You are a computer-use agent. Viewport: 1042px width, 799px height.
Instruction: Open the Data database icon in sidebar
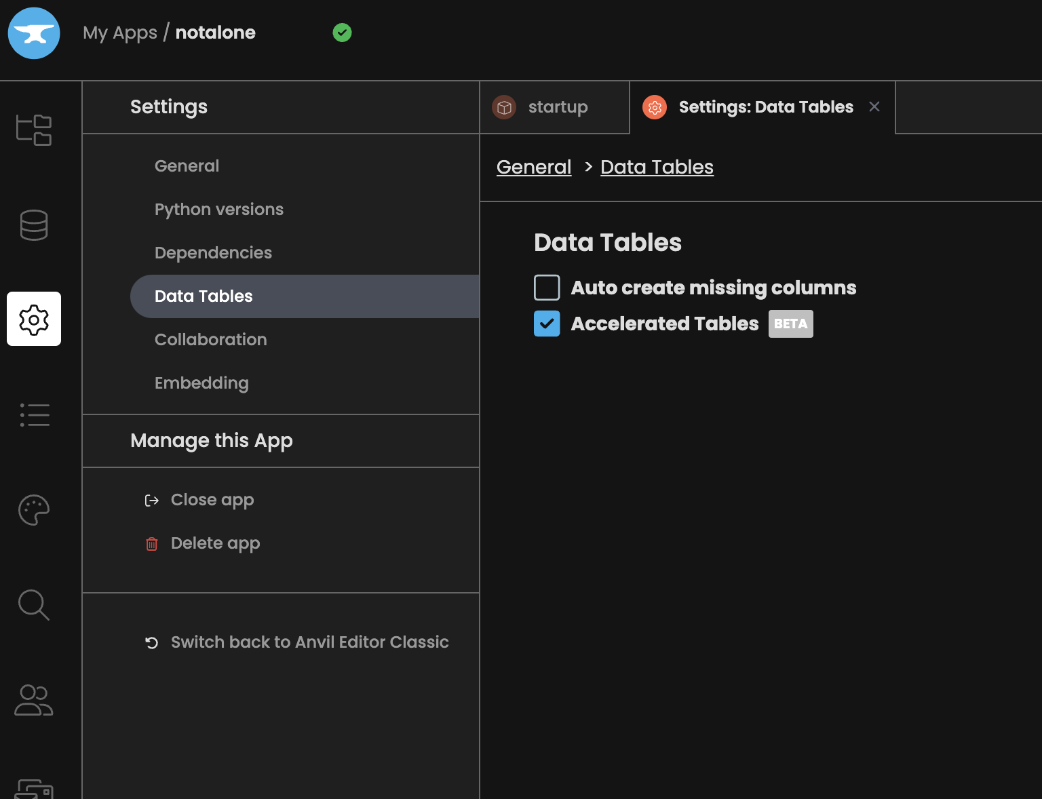click(34, 225)
